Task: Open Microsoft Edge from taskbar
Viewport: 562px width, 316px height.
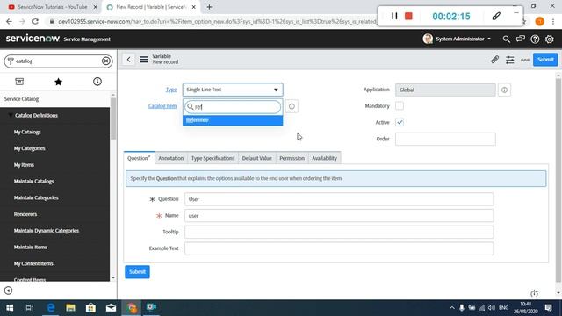Action: tap(51, 308)
